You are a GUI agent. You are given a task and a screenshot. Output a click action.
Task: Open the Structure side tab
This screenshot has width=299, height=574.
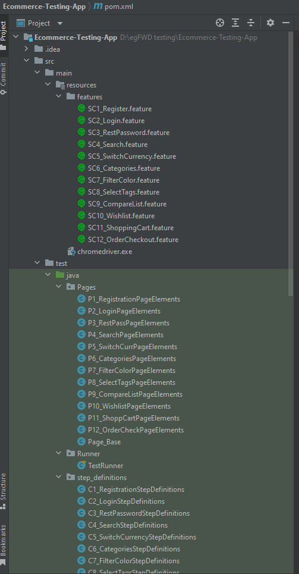coord(4,491)
